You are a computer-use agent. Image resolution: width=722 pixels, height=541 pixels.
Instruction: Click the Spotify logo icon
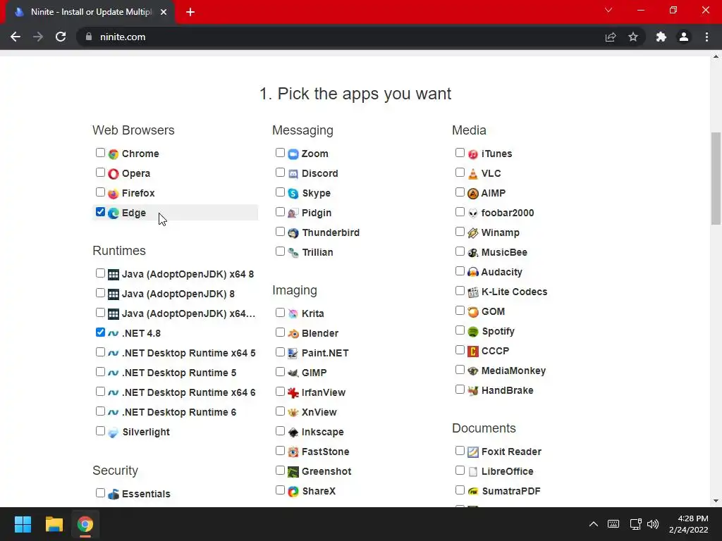coord(473,331)
